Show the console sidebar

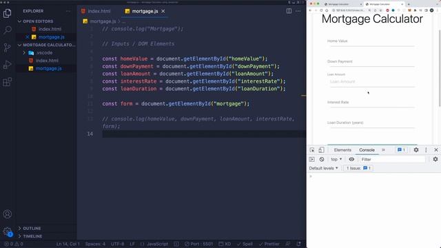coord(311,159)
